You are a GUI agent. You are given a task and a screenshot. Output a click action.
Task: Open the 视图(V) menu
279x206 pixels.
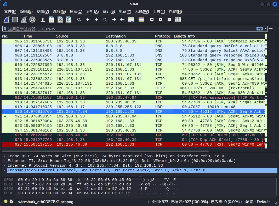tap(43, 11)
